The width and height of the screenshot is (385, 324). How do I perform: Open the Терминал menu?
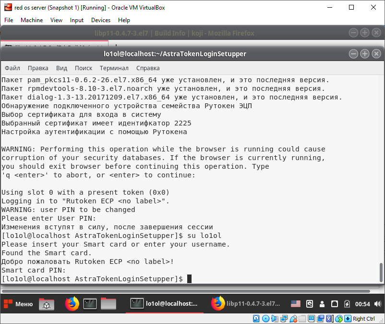tap(114, 68)
